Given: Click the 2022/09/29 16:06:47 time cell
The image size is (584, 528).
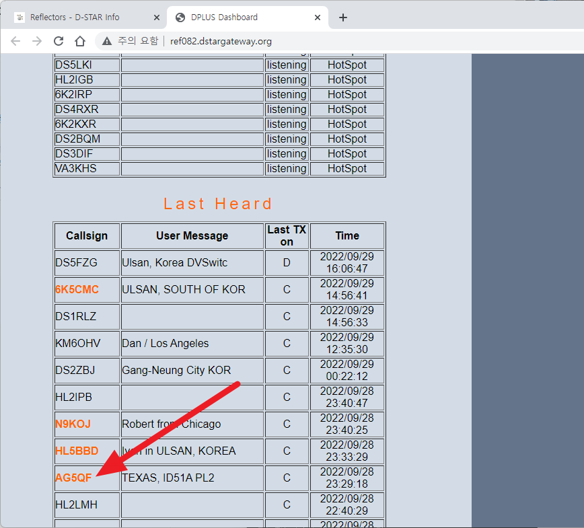Looking at the screenshot, I should (347, 262).
